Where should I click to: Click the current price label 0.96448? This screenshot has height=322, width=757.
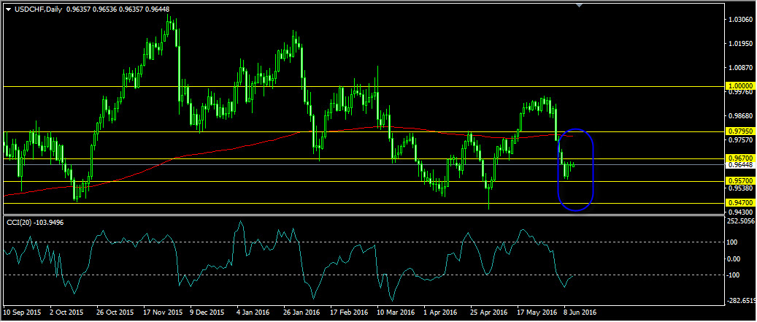click(x=740, y=165)
